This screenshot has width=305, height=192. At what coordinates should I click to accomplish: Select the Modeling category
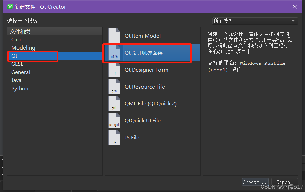point(55,47)
